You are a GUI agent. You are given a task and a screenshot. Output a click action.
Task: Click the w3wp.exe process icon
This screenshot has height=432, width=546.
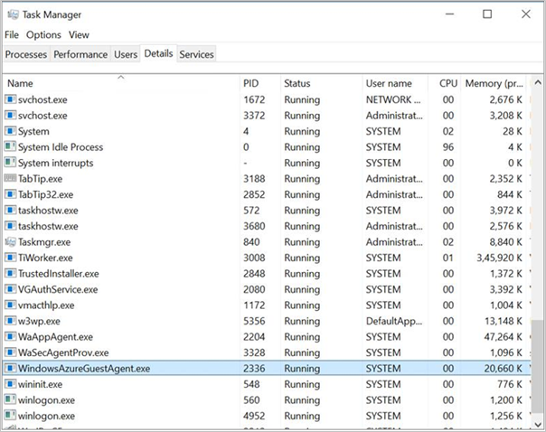(x=11, y=321)
